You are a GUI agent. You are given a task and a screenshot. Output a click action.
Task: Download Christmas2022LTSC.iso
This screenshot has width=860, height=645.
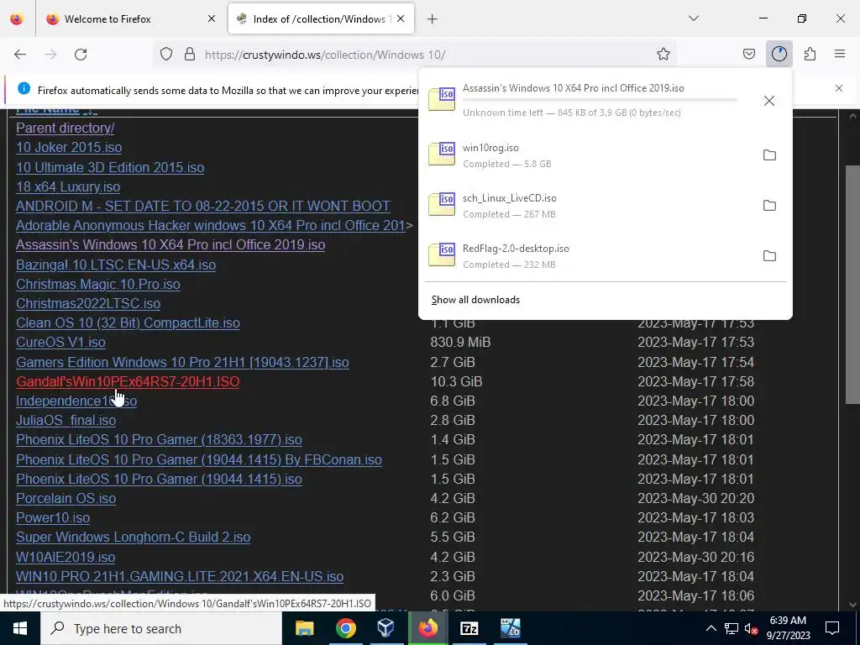88,303
